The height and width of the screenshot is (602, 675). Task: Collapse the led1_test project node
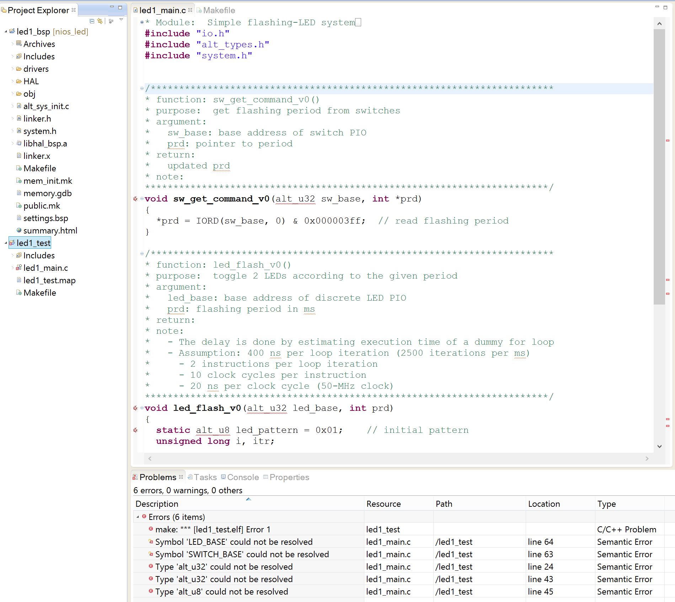pos(6,243)
